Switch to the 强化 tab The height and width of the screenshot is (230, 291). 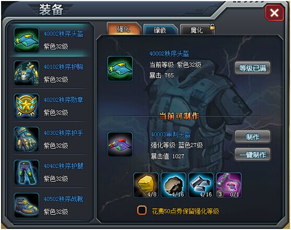[124, 29]
